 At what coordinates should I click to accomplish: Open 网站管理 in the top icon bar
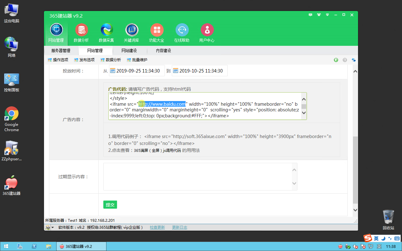pos(56,33)
